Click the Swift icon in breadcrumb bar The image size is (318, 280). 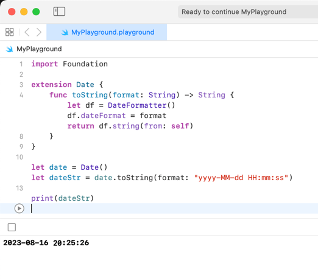pos(9,49)
